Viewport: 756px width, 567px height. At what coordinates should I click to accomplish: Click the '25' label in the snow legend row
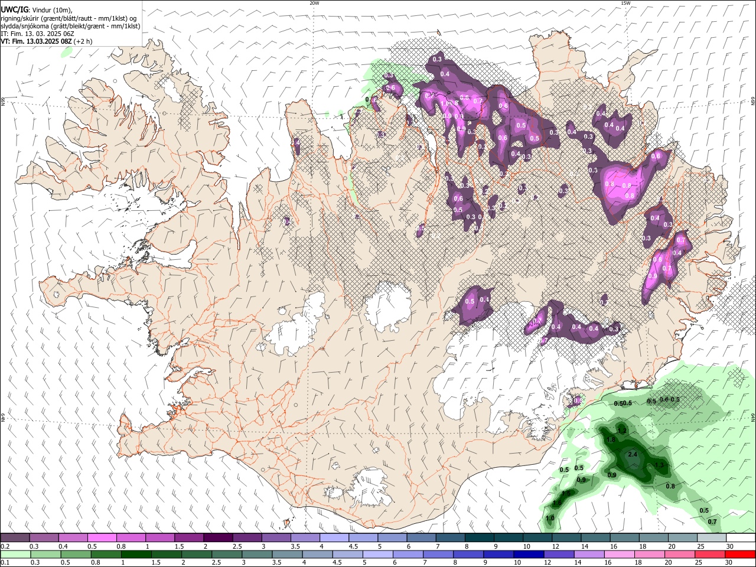tap(700, 546)
